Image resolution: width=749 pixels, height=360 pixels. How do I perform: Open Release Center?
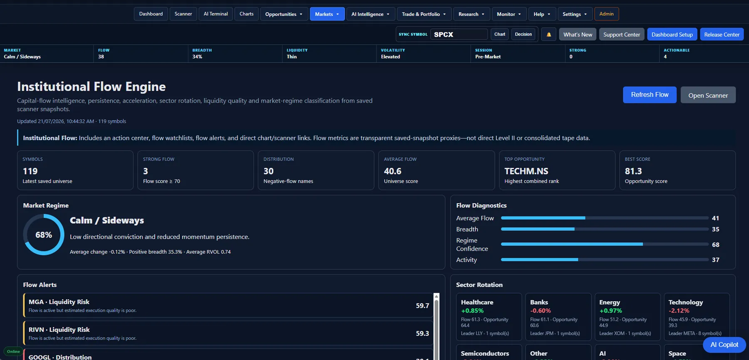pos(722,35)
